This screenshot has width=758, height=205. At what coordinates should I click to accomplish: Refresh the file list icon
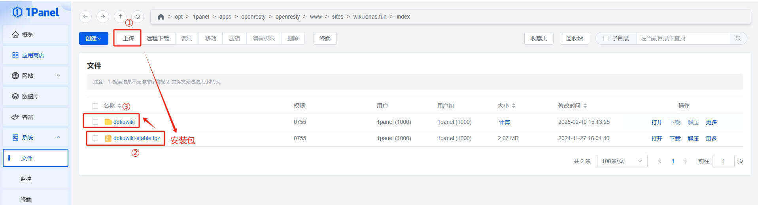coord(138,17)
